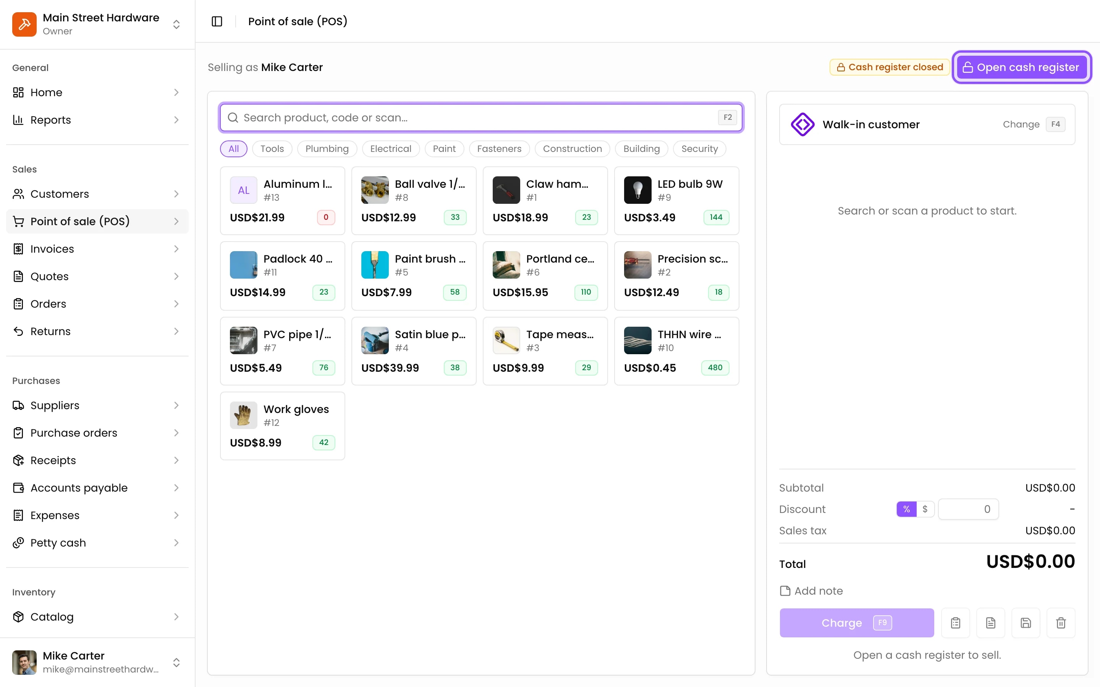The image size is (1100, 687).
Task: Add the Claw hammer product tile
Action: tap(545, 201)
